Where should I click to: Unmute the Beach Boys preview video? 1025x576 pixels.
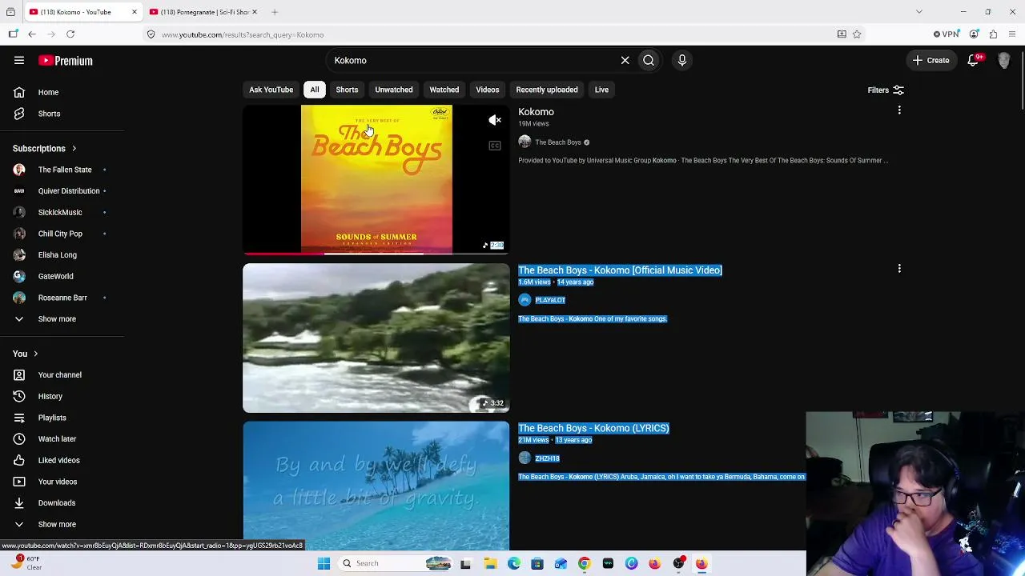click(495, 120)
